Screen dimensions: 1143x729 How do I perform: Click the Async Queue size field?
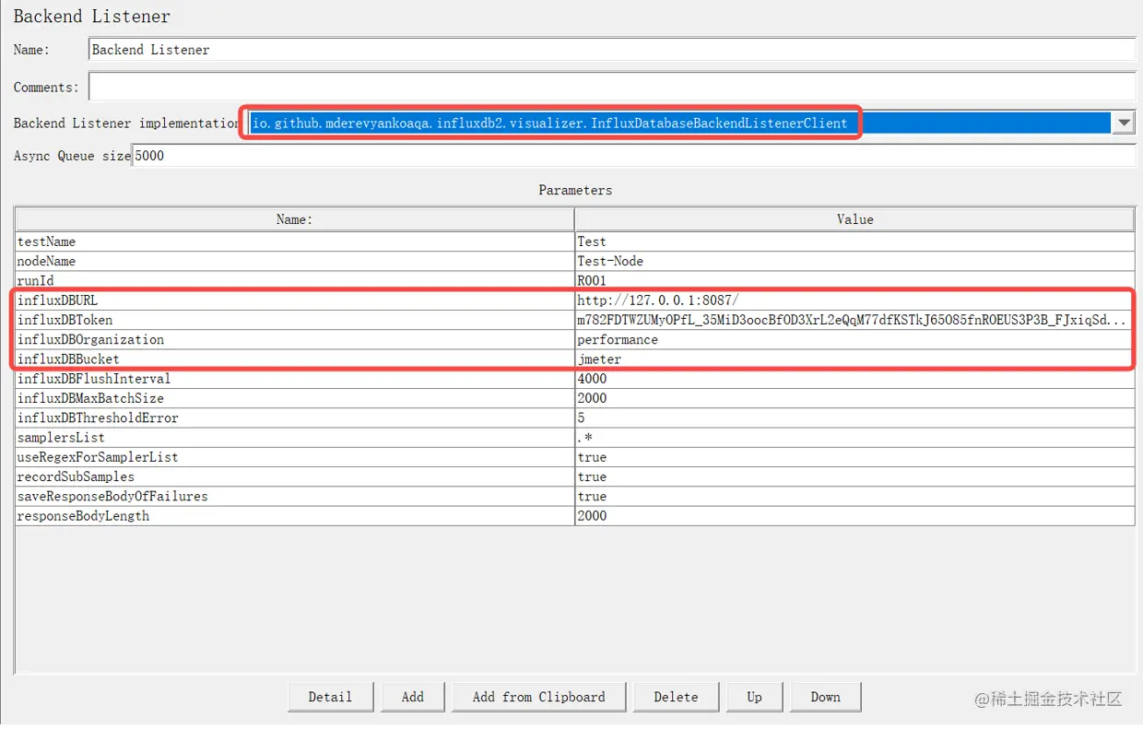point(633,156)
